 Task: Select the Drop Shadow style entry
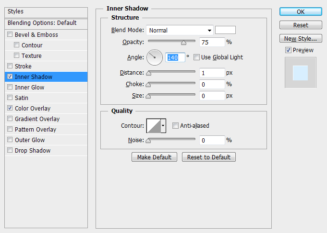click(32, 151)
